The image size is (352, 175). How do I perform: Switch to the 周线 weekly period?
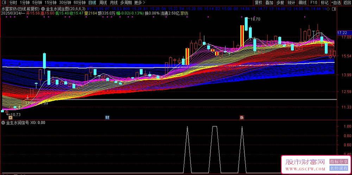[103, 3]
